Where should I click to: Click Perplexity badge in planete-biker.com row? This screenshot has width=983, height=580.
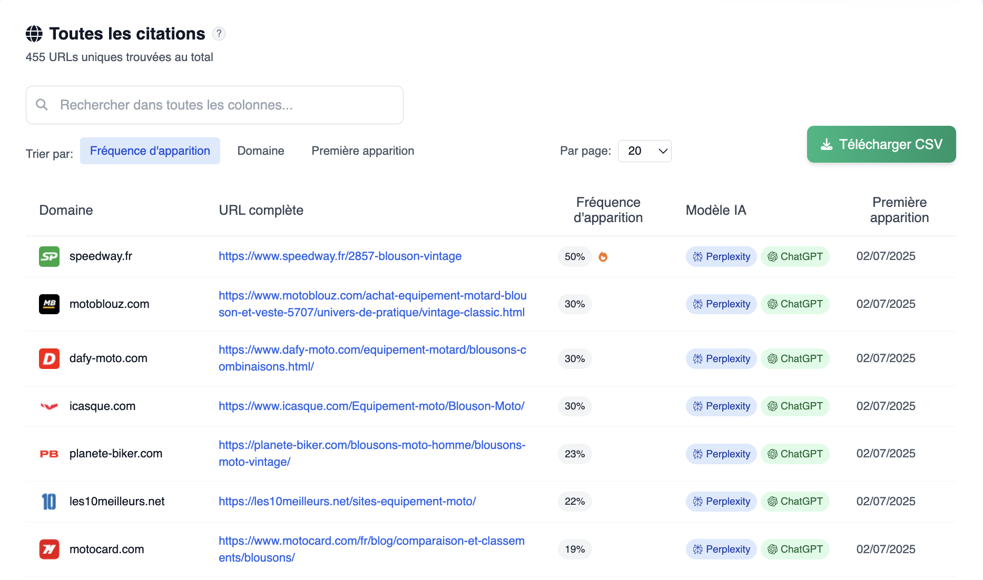click(721, 454)
